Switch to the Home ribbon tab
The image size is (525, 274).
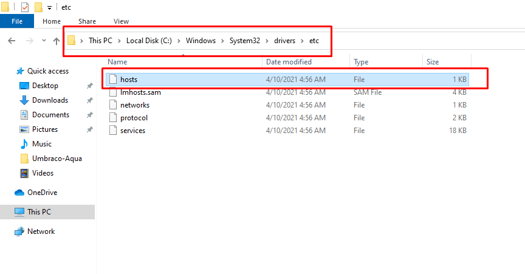coord(52,21)
